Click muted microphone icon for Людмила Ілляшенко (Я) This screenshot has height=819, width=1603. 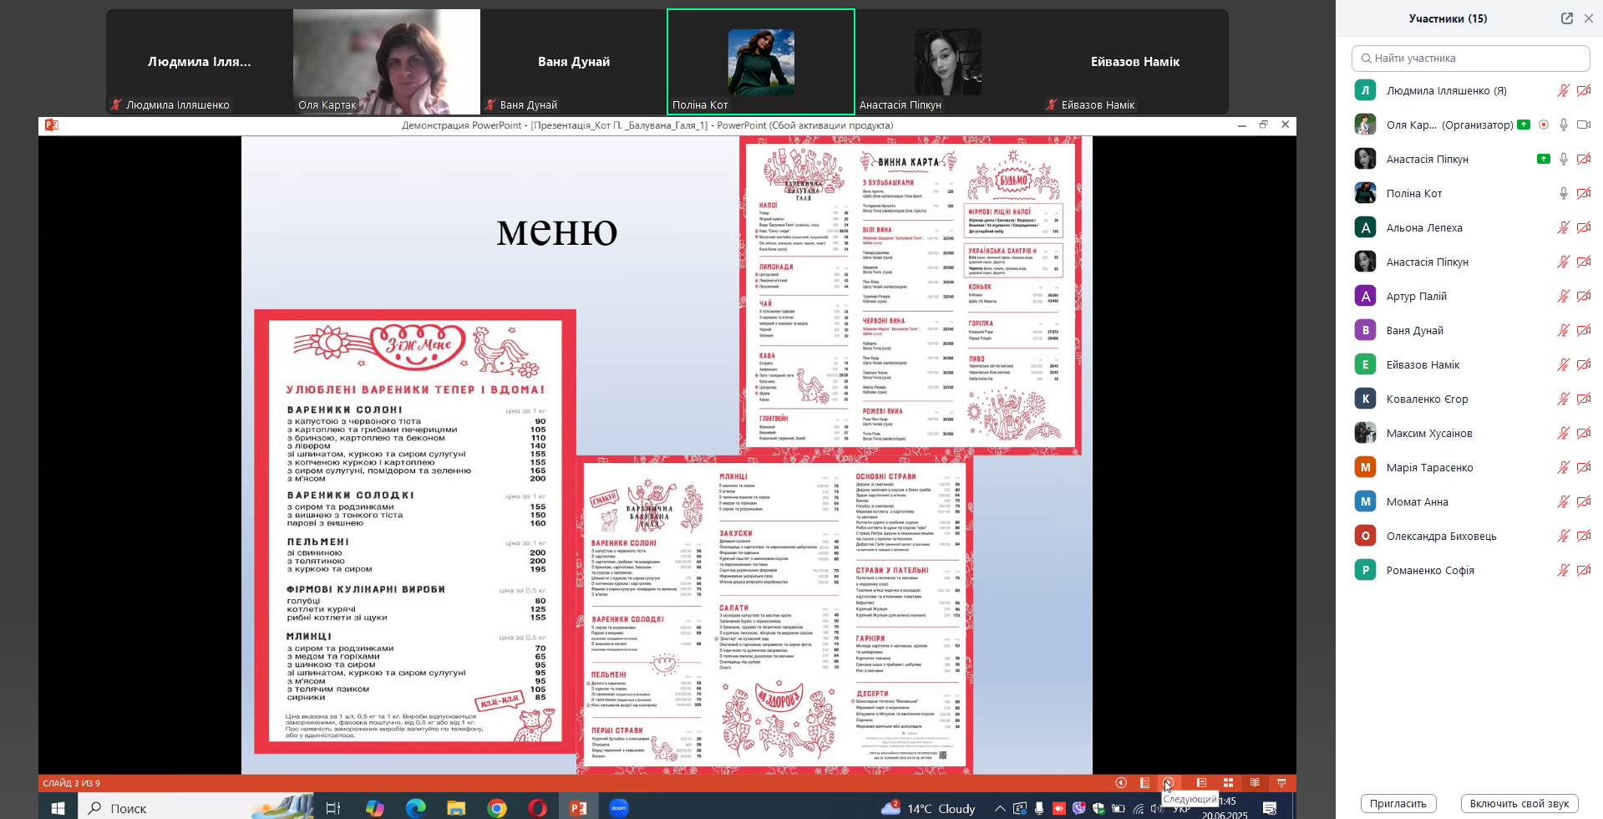click(x=1564, y=90)
